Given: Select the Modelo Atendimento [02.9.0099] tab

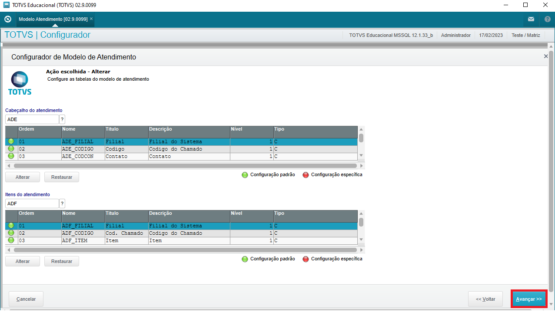Looking at the screenshot, I should [x=53, y=19].
